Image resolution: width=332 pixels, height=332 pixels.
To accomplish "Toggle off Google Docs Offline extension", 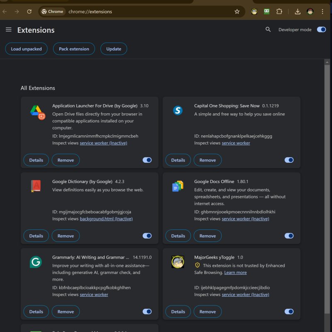I will 289,236.
